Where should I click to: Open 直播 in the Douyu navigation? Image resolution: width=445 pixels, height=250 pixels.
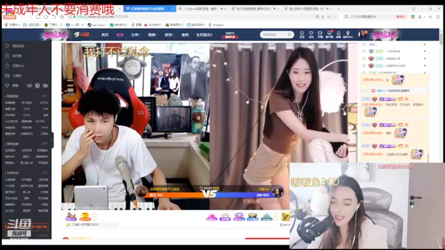click(x=120, y=35)
